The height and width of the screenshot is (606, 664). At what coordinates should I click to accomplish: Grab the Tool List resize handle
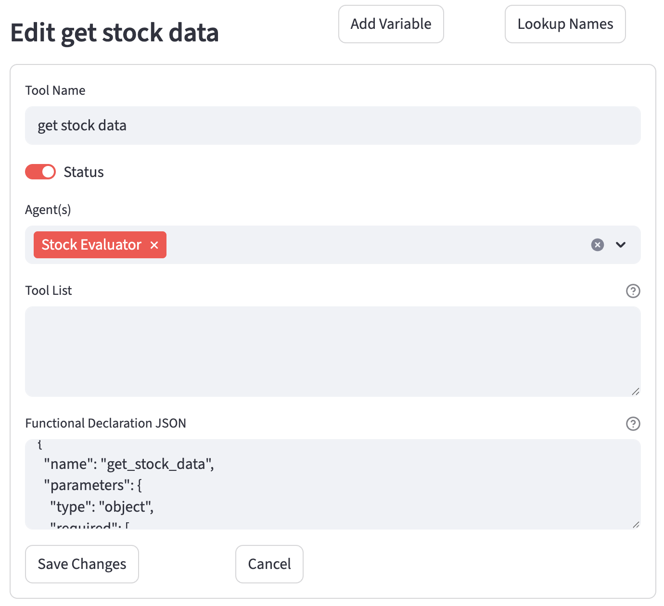[636, 391]
